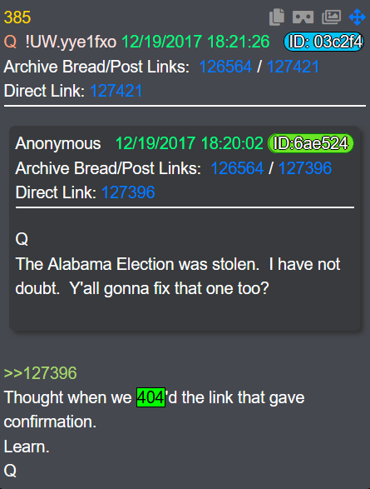This screenshot has width=370, height=489.
Task: Select the cyan ID: 03c2f4 badge
Action: tap(323, 42)
